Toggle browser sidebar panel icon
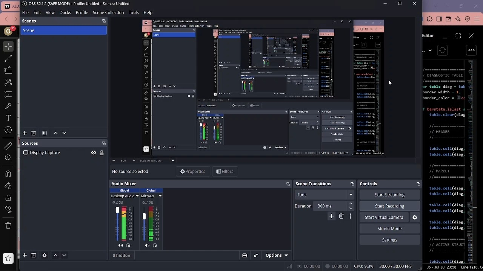The height and width of the screenshot is (271, 483). pyautogui.click(x=439, y=19)
